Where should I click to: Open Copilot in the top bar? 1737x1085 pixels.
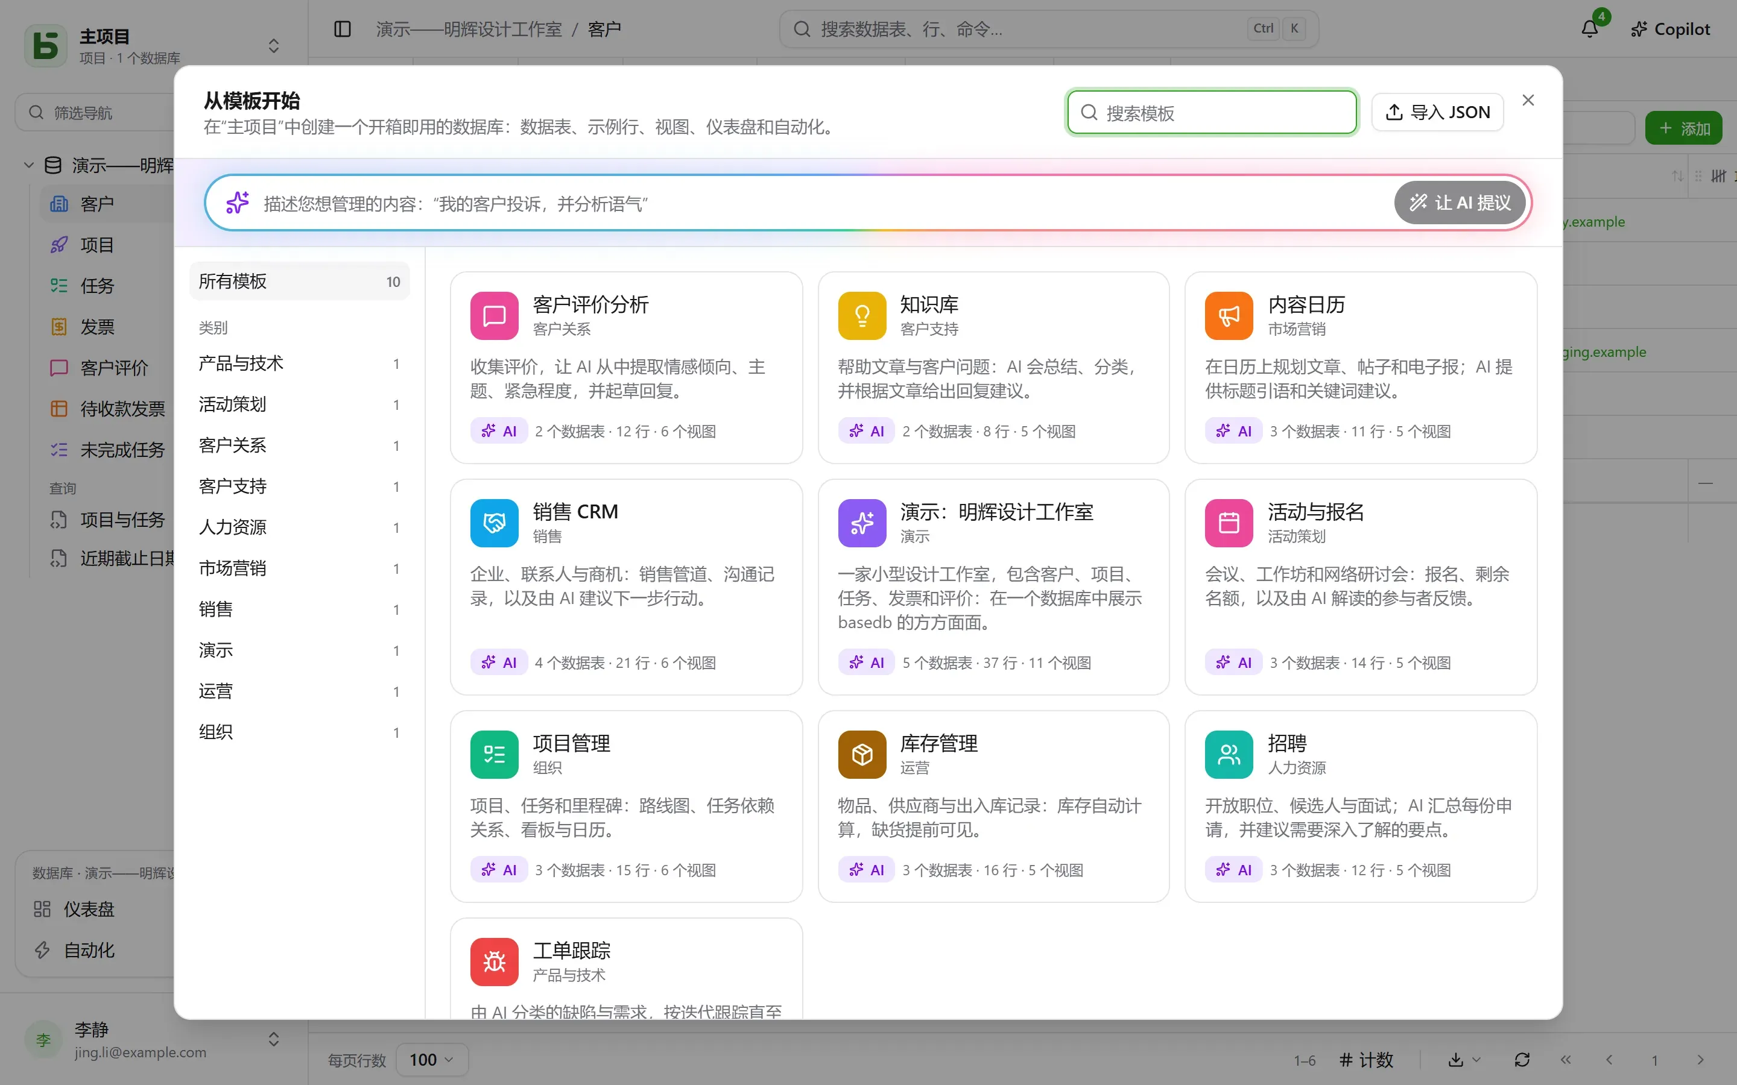point(1669,29)
